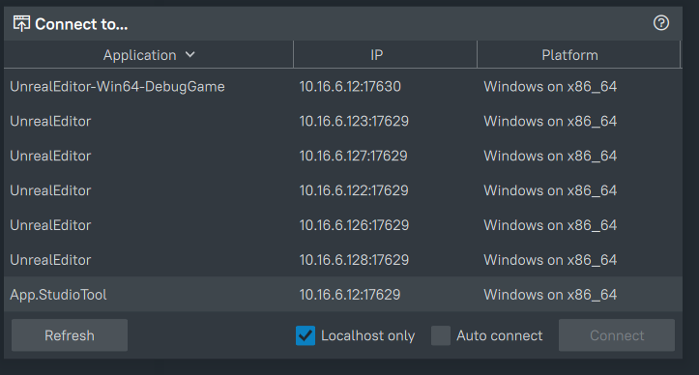Viewport: 699px width, 375px height.
Task: Click the IP 10.16.6.126:17629 cell
Action: pos(354,225)
